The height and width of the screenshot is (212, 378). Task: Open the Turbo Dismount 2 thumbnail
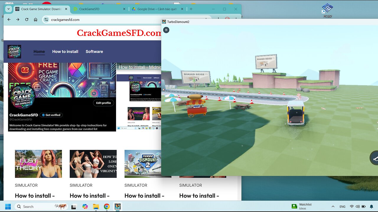(143, 164)
